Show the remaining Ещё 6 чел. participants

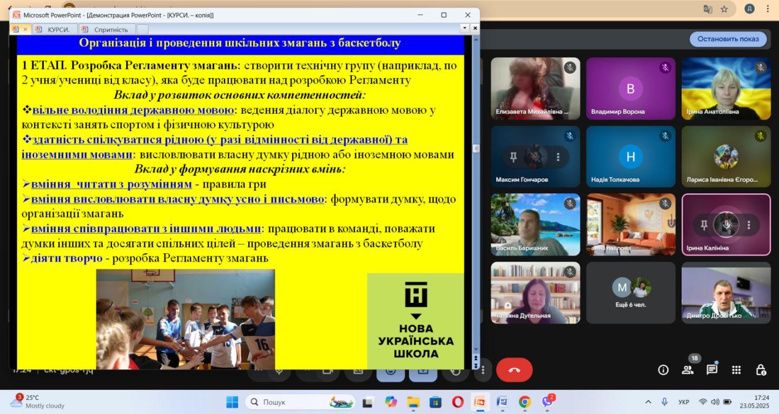click(x=631, y=293)
